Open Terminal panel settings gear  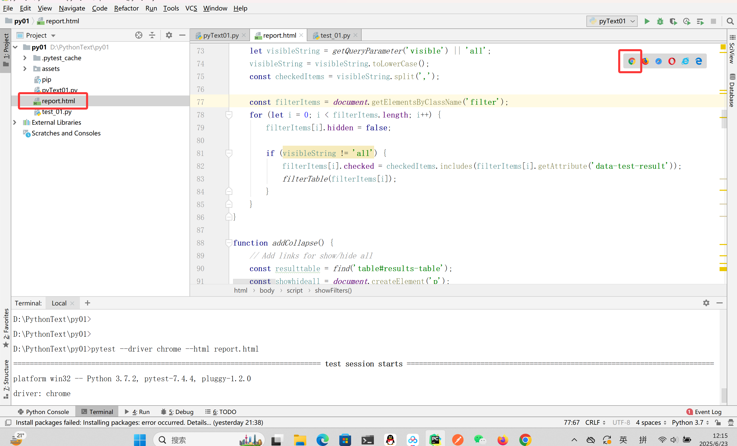point(706,303)
